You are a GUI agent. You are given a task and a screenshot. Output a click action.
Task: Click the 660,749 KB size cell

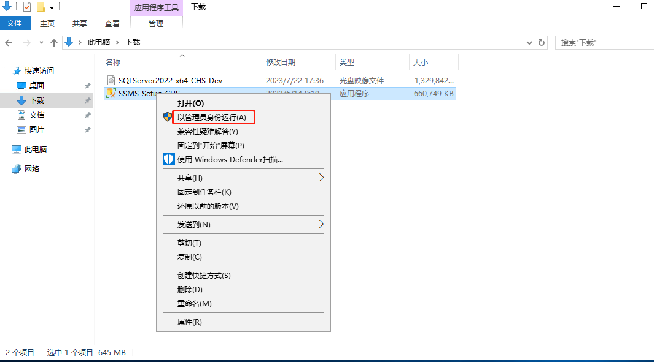(x=434, y=94)
